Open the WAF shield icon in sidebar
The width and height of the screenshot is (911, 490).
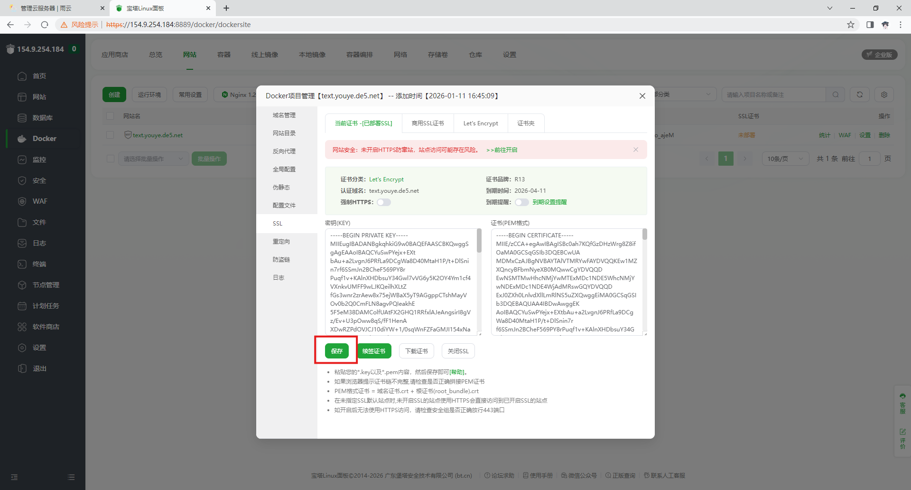point(22,201)
